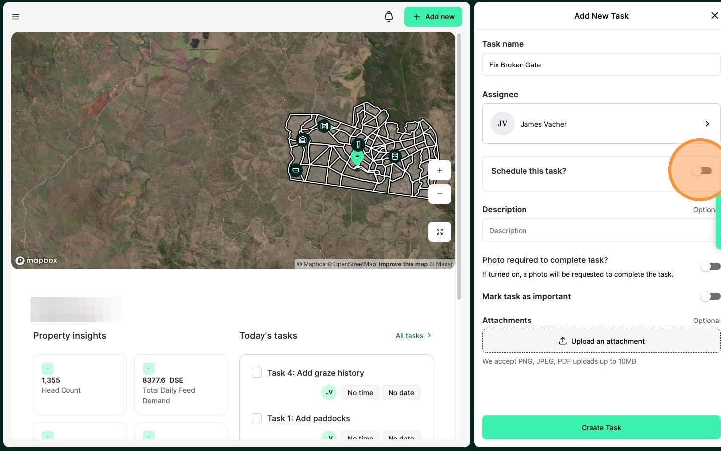Image resolution: width=721 pixels, height=451 pixels.
Task: Click the Task 1: Add paddocks title
Action: [309, 418]
